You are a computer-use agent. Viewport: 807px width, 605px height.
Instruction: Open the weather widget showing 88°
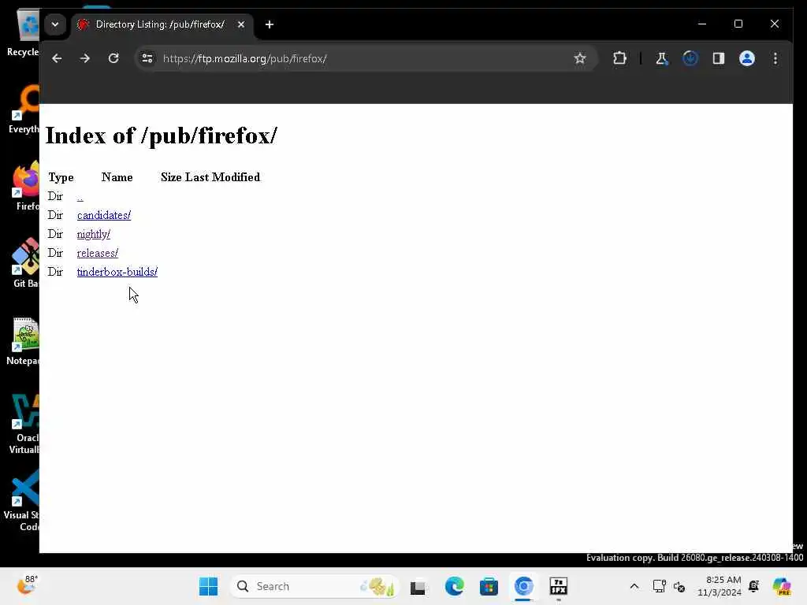(27, 585)
